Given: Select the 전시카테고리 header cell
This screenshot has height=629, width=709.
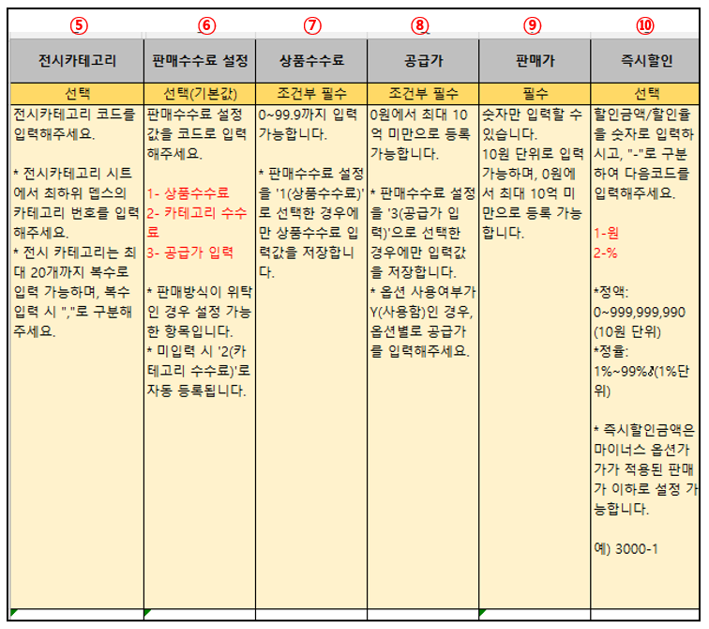Looking at the screenshot, I should click(x=77, y=61).
